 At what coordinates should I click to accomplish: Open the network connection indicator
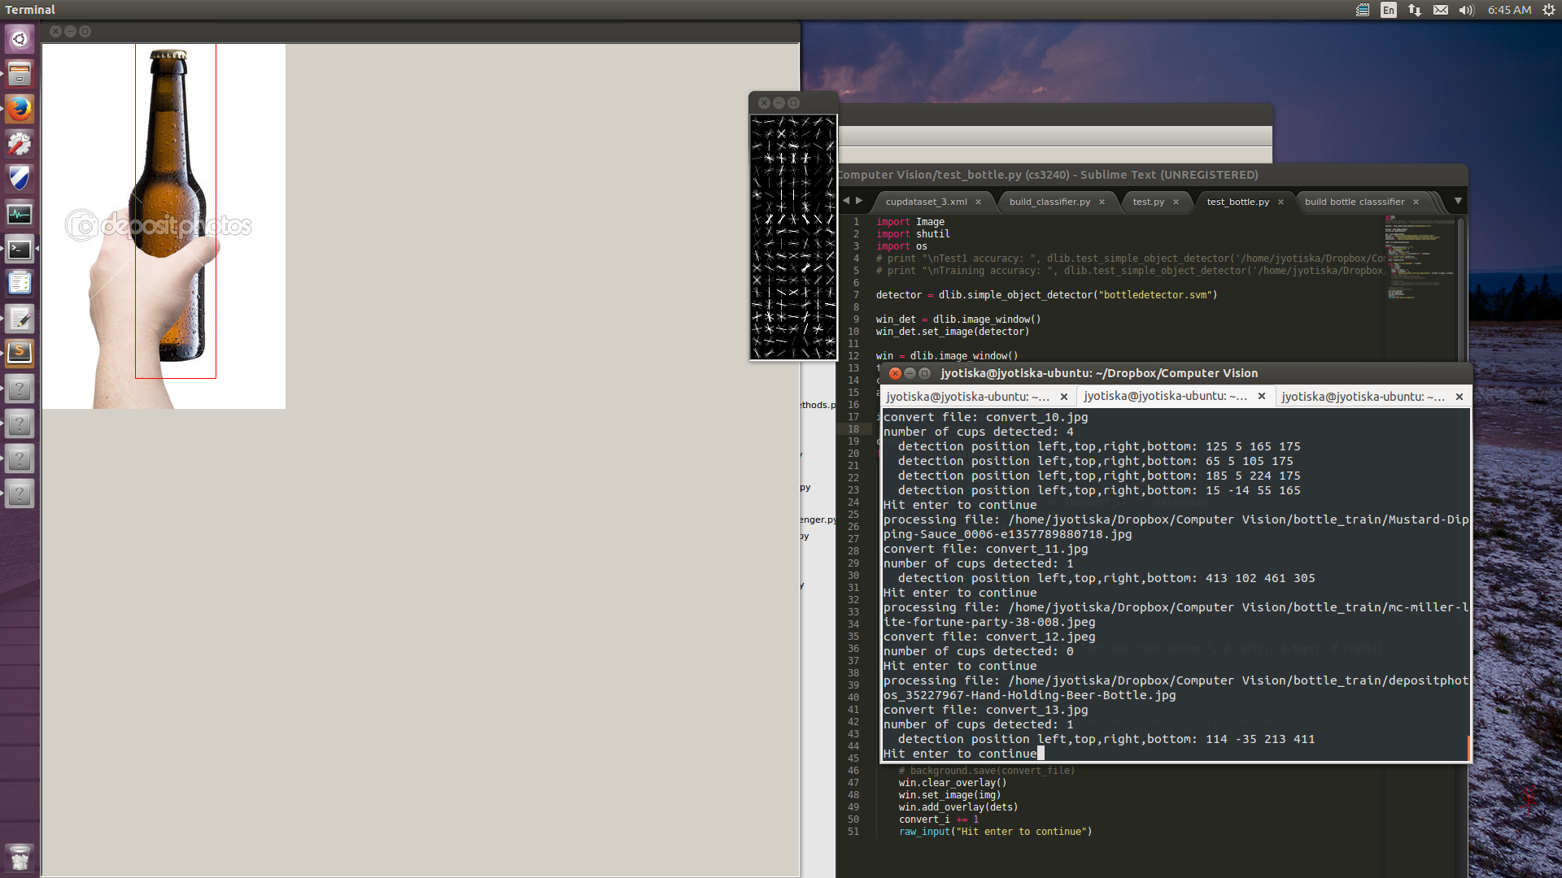(x=1415, y=10)
